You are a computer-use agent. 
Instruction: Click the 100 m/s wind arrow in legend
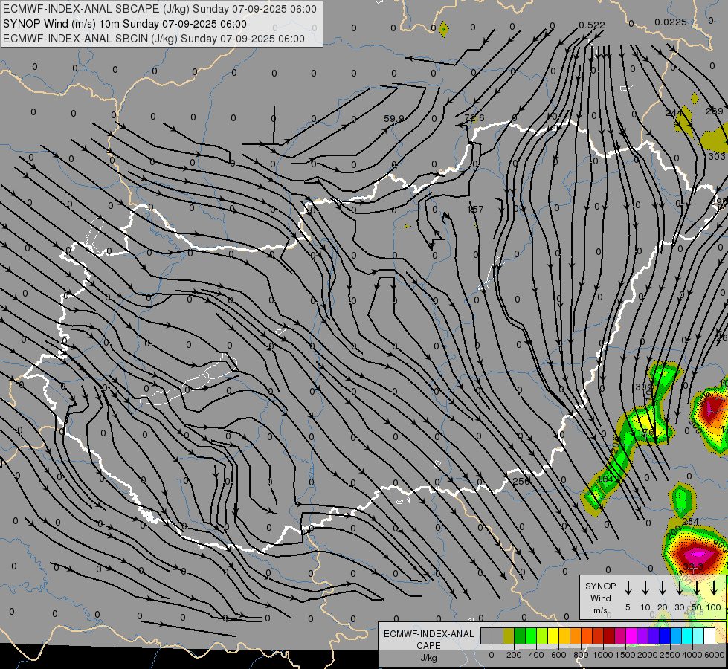[714, 588]
